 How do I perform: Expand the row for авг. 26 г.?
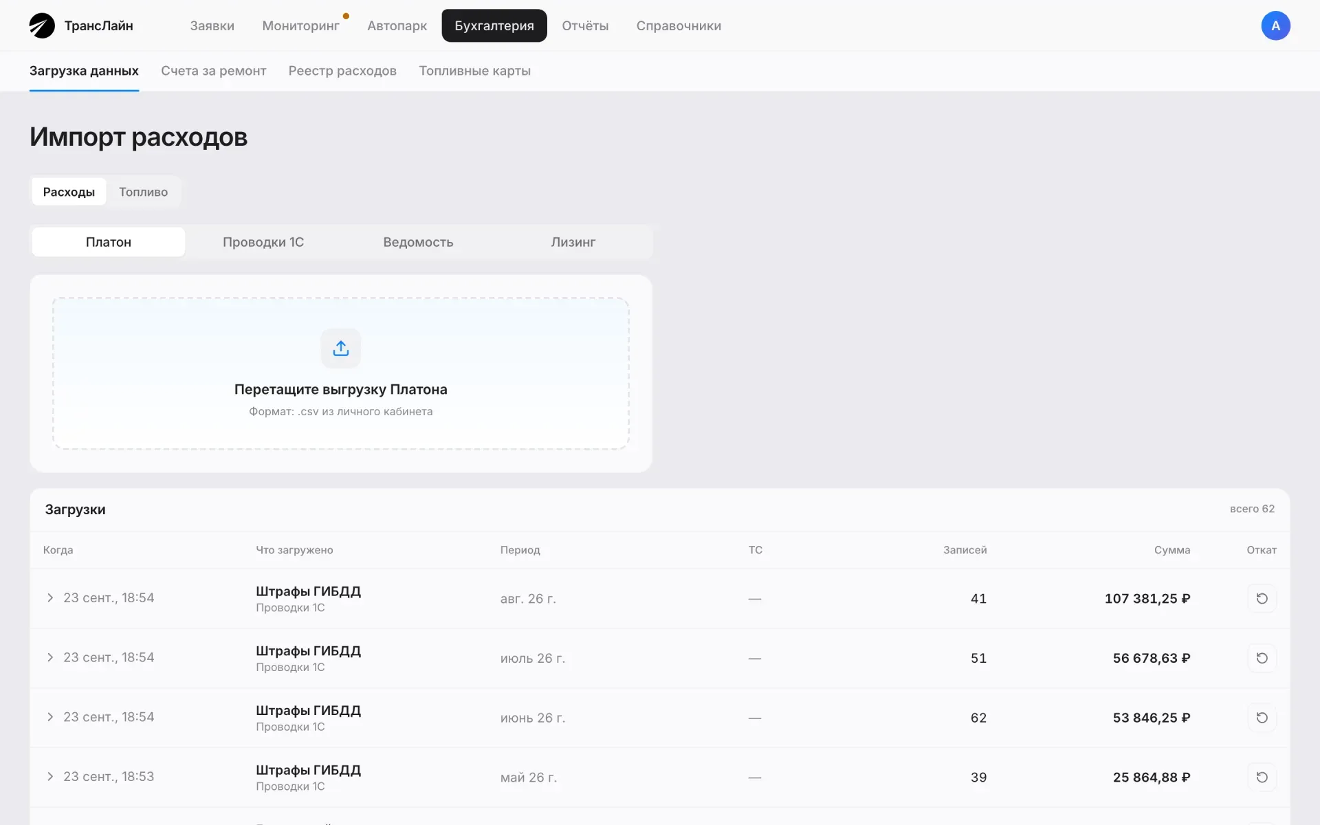tap(50, 597)
